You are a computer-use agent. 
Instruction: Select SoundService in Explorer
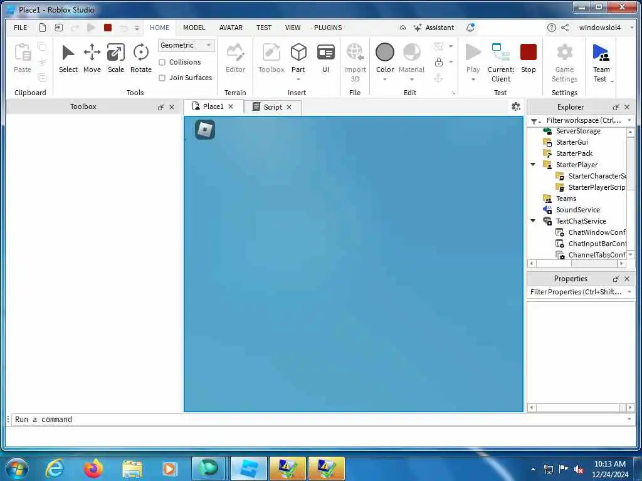[x=577, y=209]
